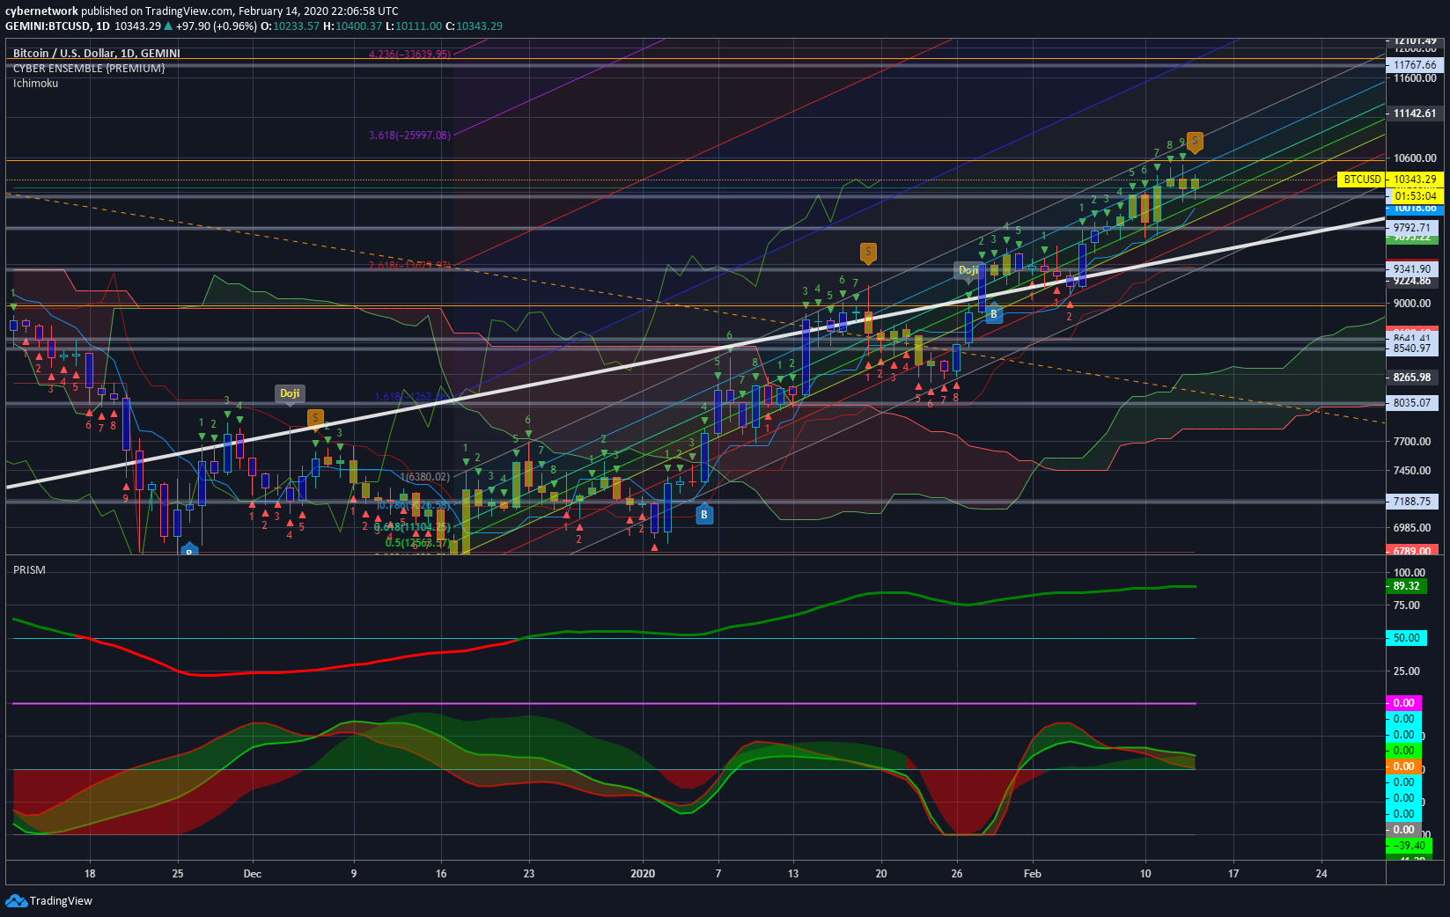This screenshot has height=917, width=1450.
Task: Click the orange S sell marker near 10600
Action: 1195,141
